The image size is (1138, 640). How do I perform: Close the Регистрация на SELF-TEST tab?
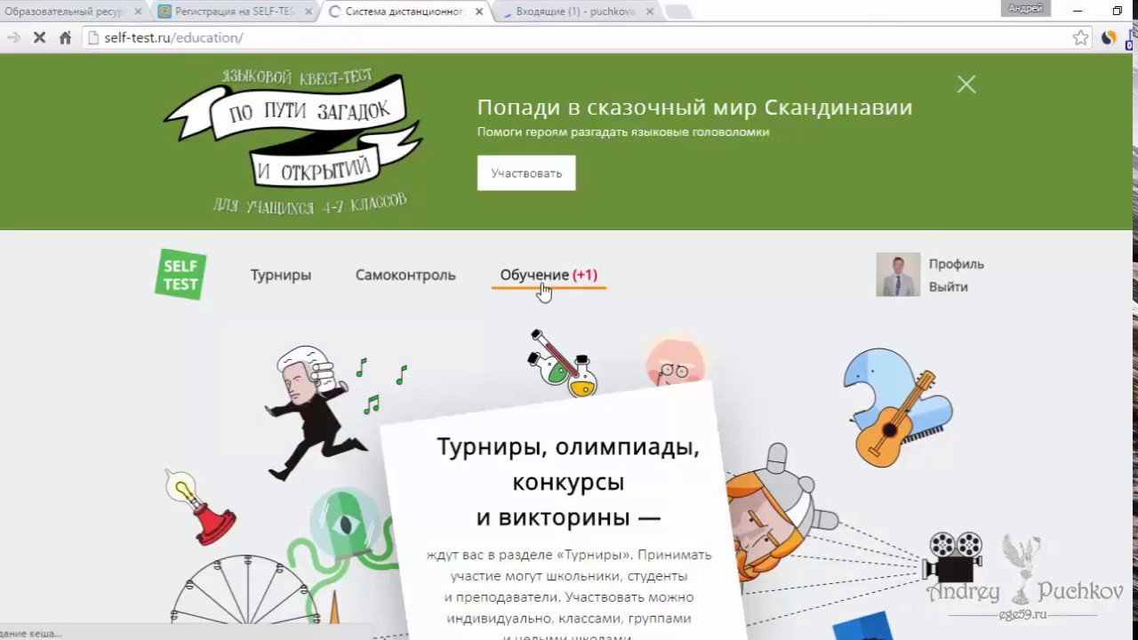(x=309, y=12)
